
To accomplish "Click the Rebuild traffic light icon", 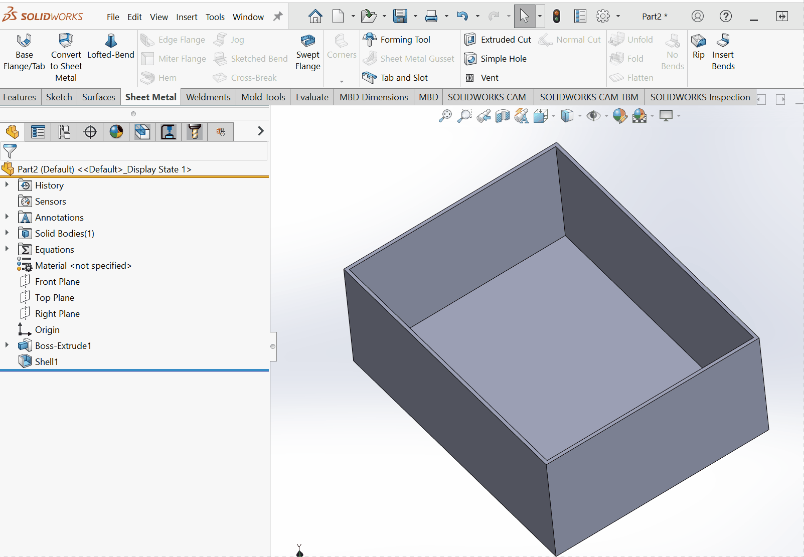I will click(556, 17).
